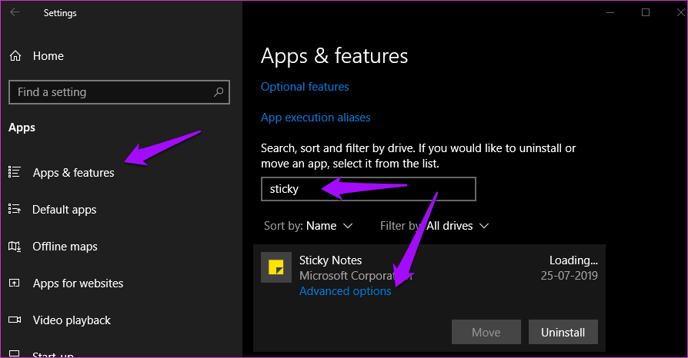Open Apps for websites section
The image size is (688, 358).
[x=78, y=283]
